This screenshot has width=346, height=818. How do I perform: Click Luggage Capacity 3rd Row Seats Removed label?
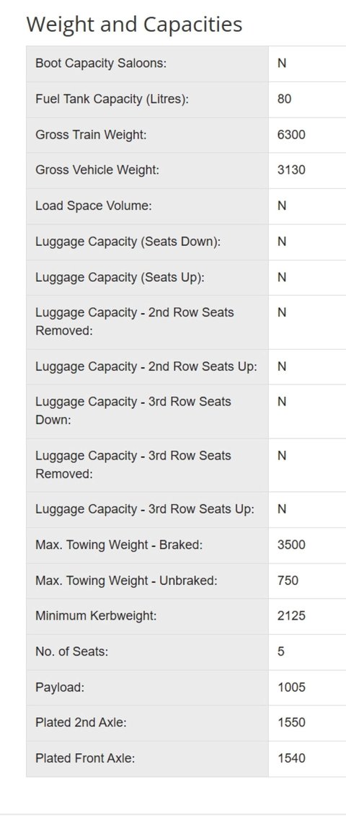pos(133,465)
